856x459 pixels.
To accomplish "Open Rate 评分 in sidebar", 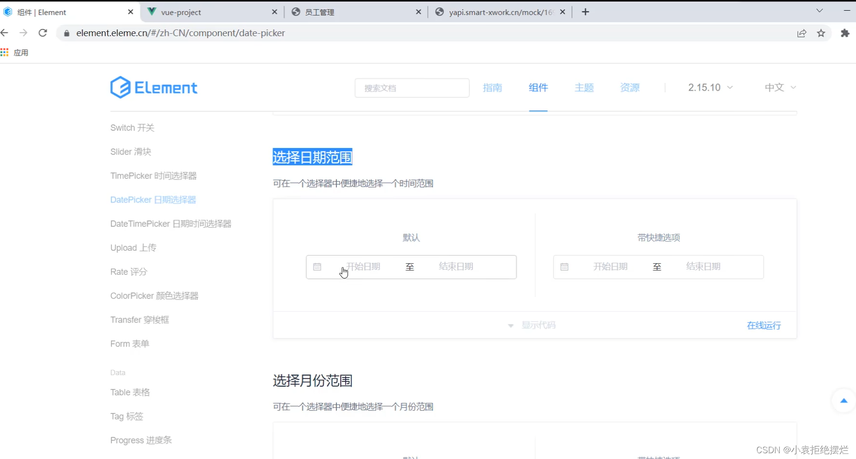I will (129, 272).
